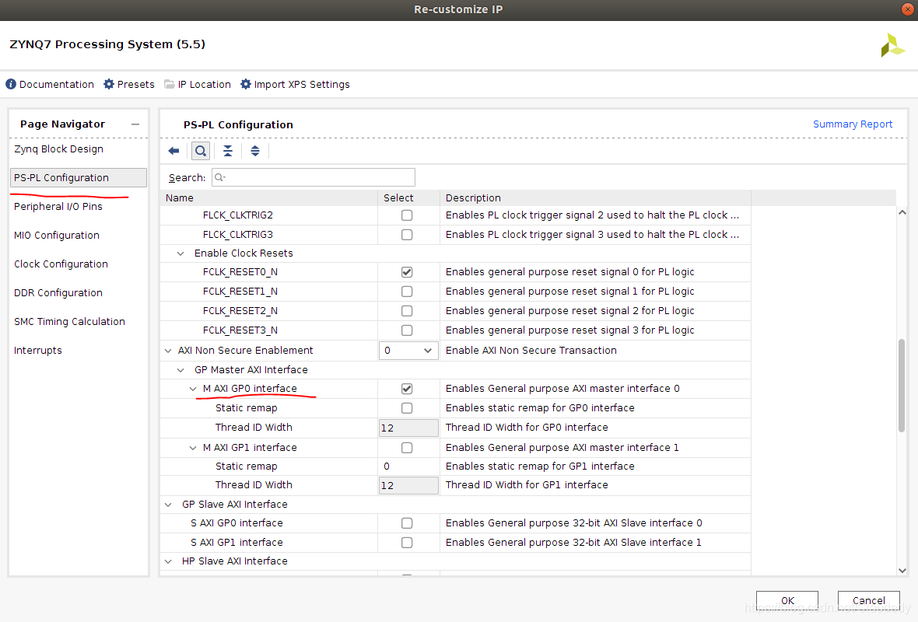This screenshot has width=918, height=622.
Task: Click the OK button
Action: pos(787,600)
